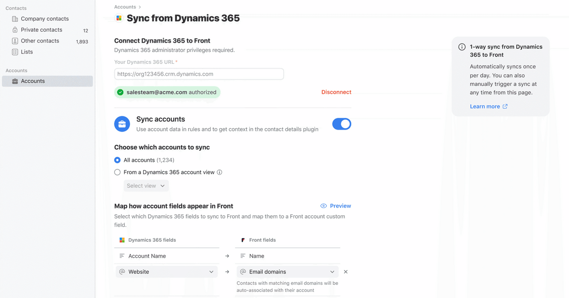Image resolution: width=569 pixels, height=298 pixels.
Task: Select the All accounts radio button
Action: click(x=118, y=160)
